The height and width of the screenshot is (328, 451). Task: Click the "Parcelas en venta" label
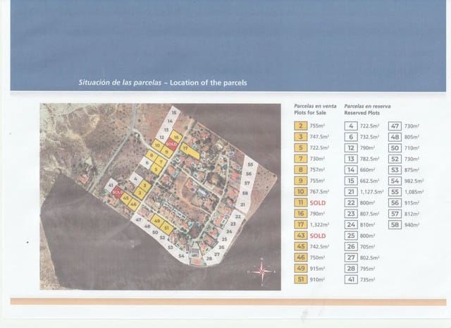(x=315, y=106)
